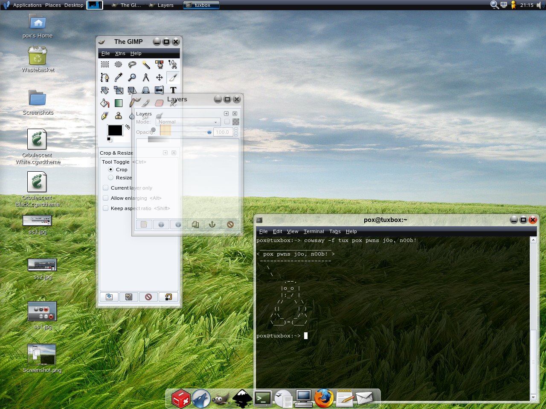Screen dimensions: 546x409
Task: Select the Free Select lasso tool
Action: tap(132, 64)
